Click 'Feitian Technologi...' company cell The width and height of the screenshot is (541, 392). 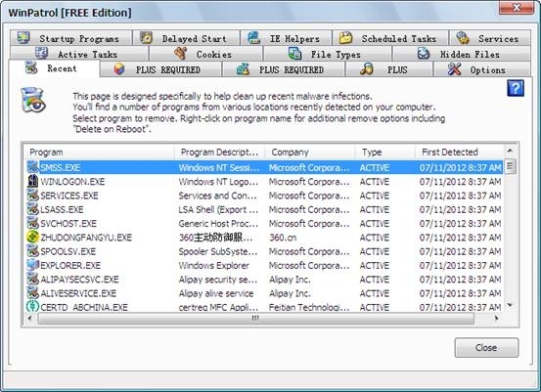coord(309,307)
